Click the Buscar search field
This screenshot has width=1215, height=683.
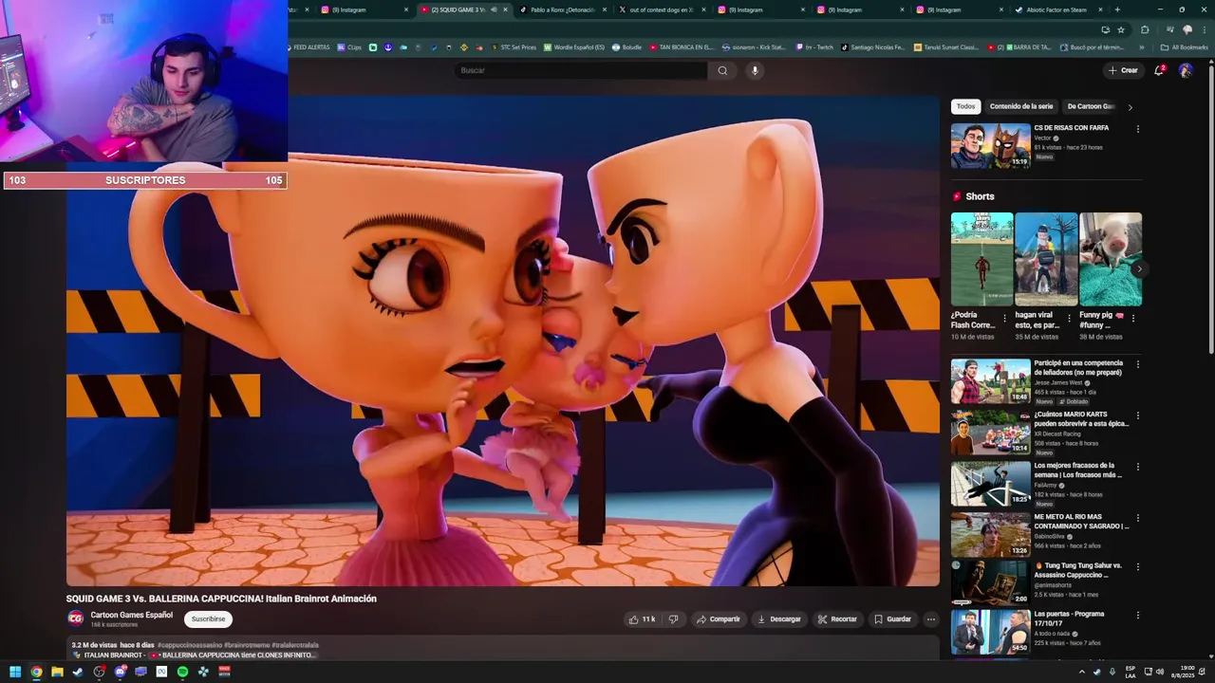[x=581, y=70]
